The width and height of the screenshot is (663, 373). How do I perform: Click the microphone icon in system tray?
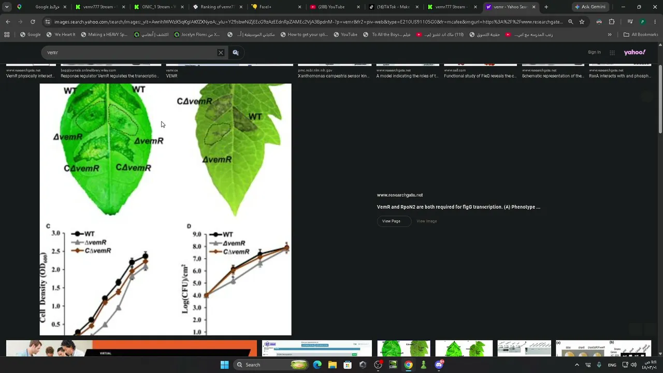point(599,365)
